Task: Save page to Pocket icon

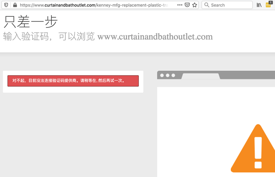Action: point(187,5)
